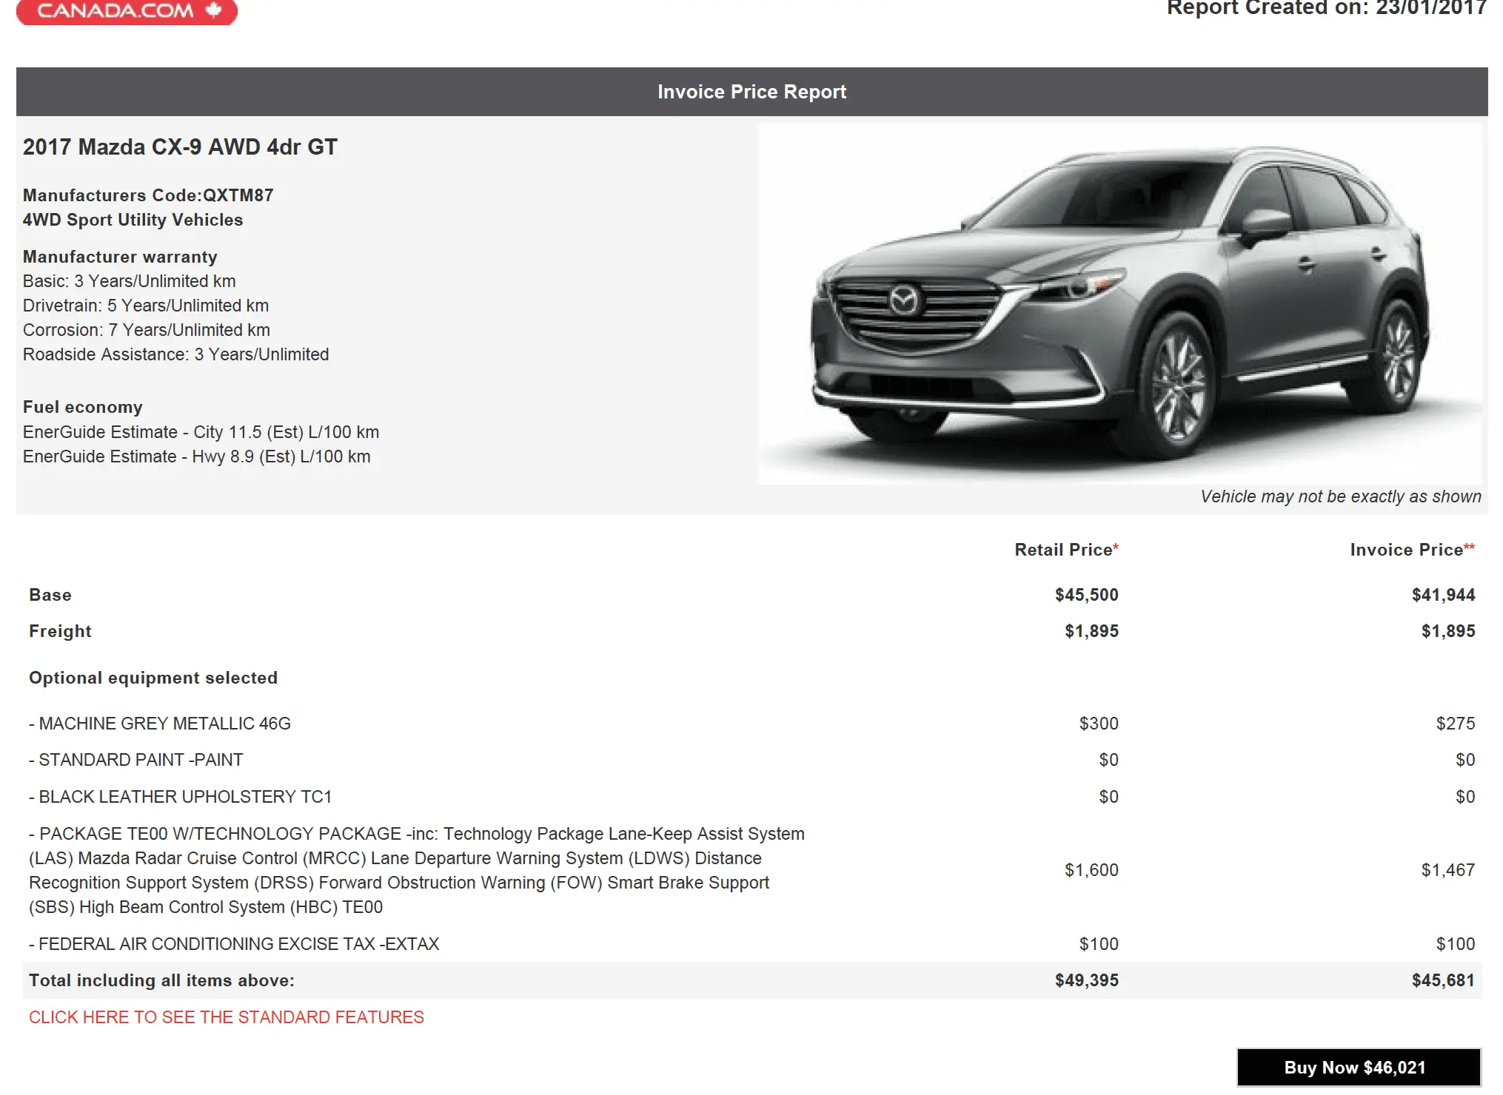The width and height of the screenshot is (1503, 1095).
Task: Click the Base price row
Action: [x=50, y=594]
